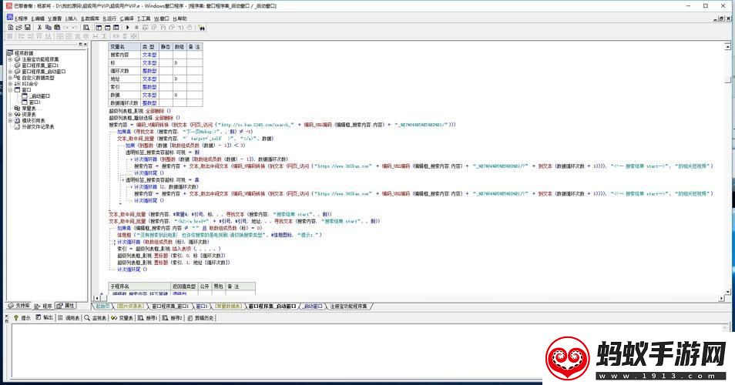Expand the 资源表 tree node

pos(10,114)
